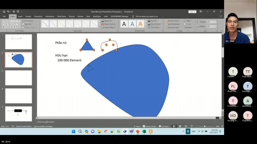
Task: Apply the black A WordArt style
Action: (124, 24)
